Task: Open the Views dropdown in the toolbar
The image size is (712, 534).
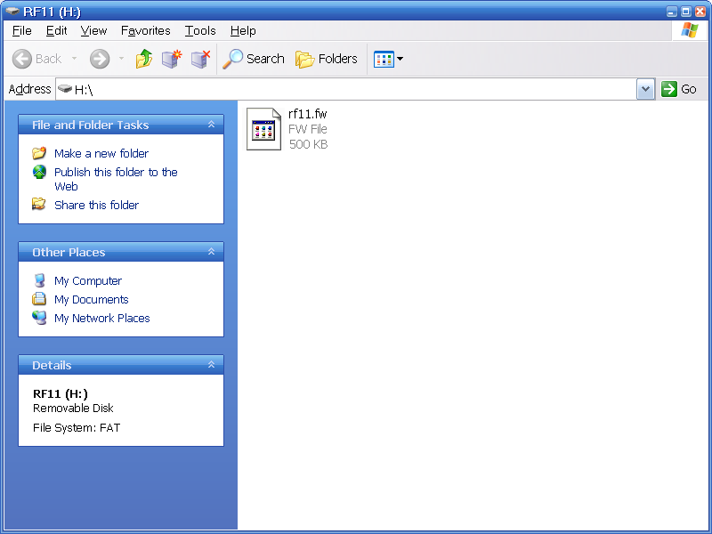Action: click(389, 59)
